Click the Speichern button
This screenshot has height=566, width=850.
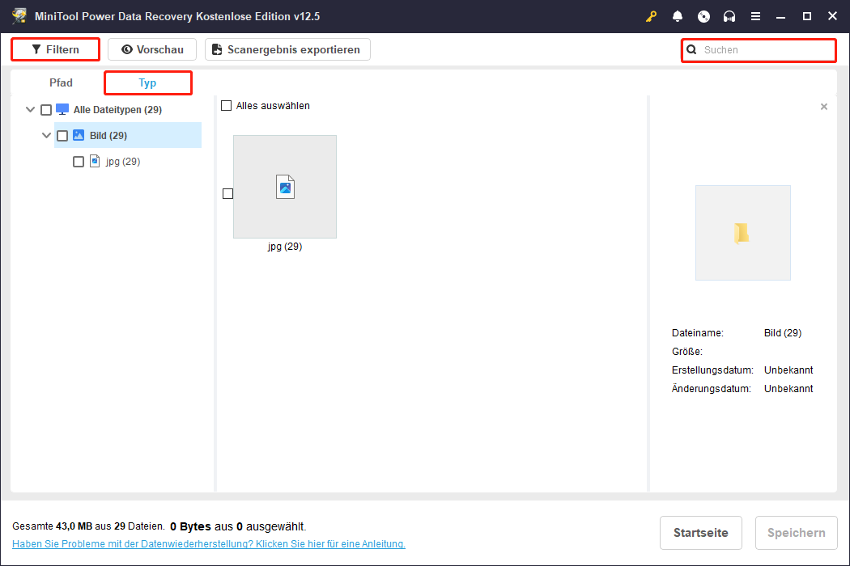796,532
